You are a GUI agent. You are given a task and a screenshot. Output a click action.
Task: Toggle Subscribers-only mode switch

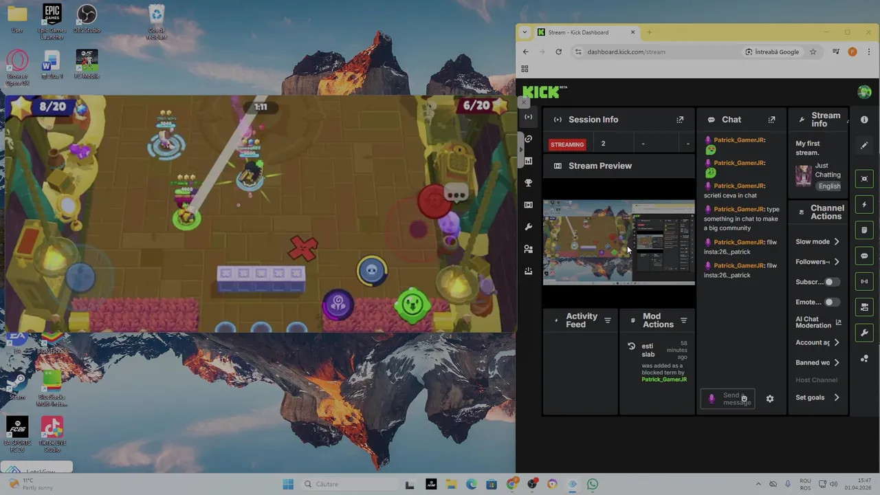click(832, 282)
